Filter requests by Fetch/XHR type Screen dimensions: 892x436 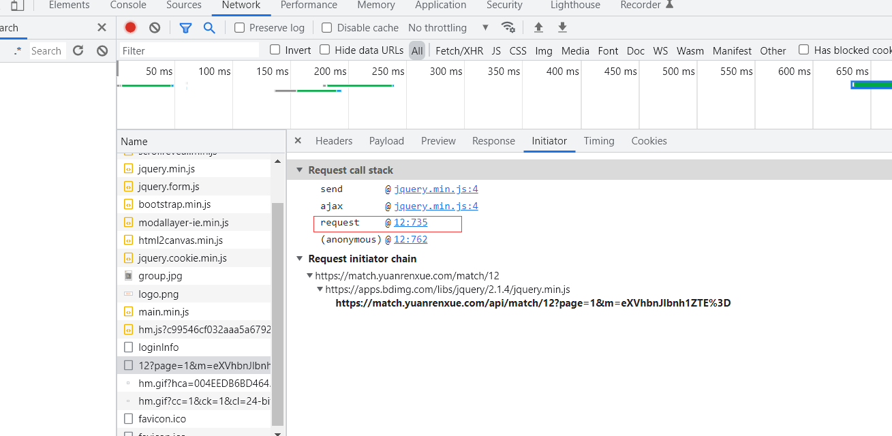point(459,50)
